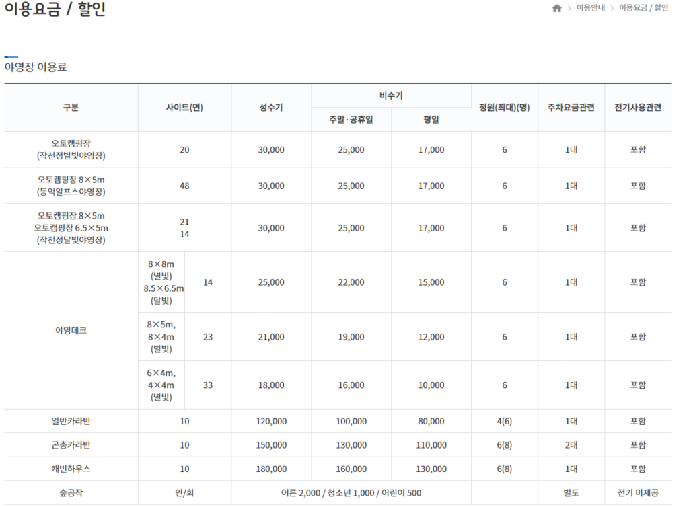The width and height of the screenshot is (689, 507).
Task: Click the 사이트(면) column header
Action: pos(184,108)
